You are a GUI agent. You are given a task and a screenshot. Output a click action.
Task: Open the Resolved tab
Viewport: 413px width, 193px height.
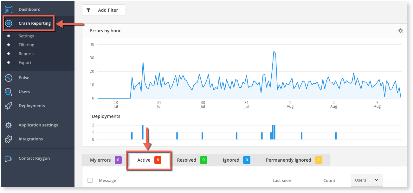click(190, 160)
